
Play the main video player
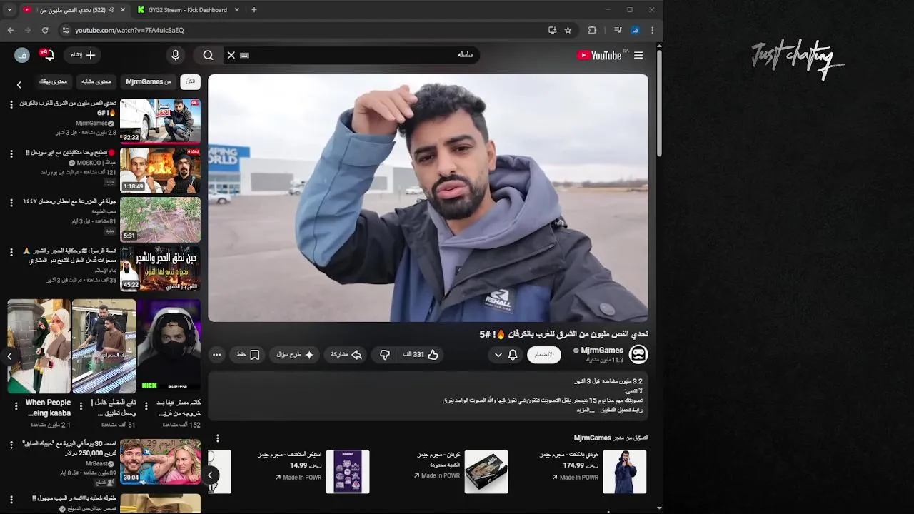point(428,198)
